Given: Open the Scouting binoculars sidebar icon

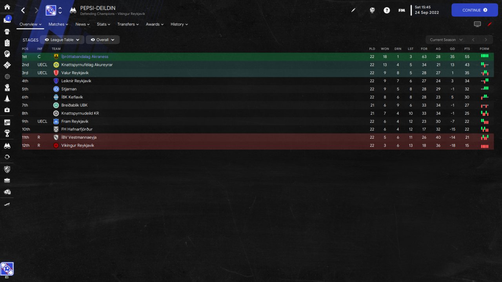Looking at the screenshot, I should 7,145.
